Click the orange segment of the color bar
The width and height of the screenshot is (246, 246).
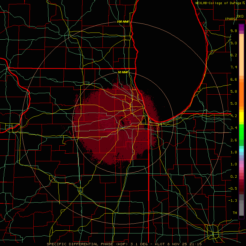[x=241, y=94]
